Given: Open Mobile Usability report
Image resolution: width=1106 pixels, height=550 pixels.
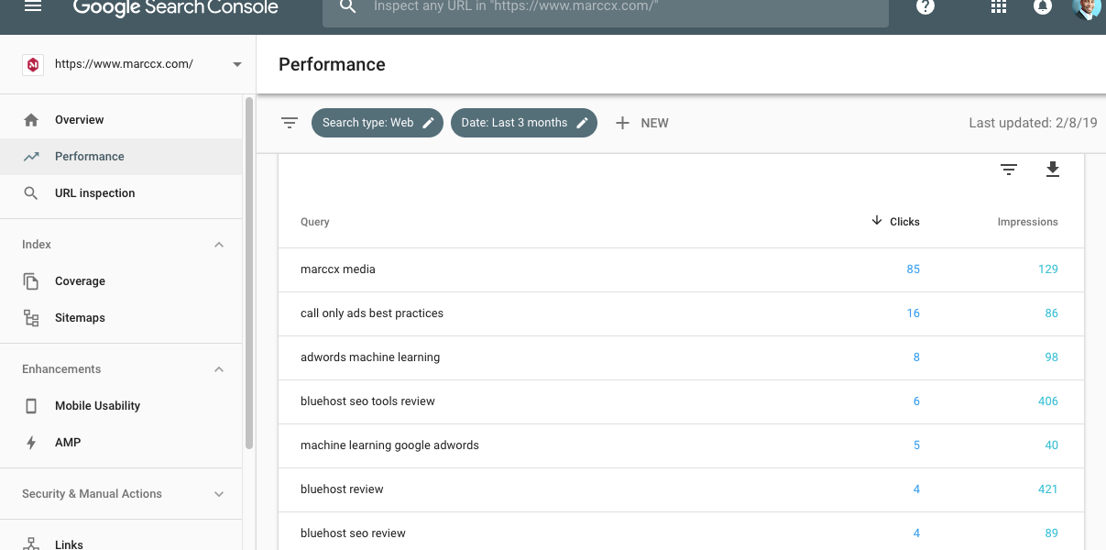Looking at the screenshot, I should 121,406.
